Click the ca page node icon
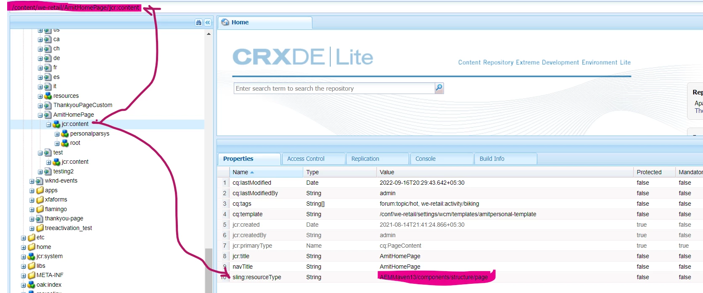The image size is (703, 293). [x=48, y=39]
